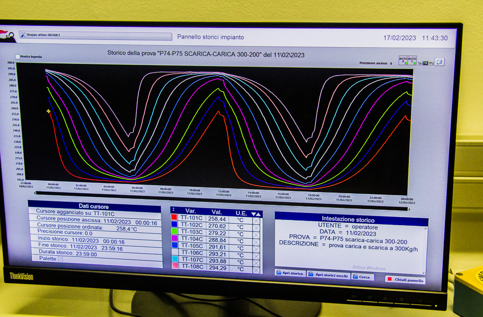Toggle the Palette checkbox in Dati cursore
Viewport: 483px width, 317px height.
click(x=61, y=259)
